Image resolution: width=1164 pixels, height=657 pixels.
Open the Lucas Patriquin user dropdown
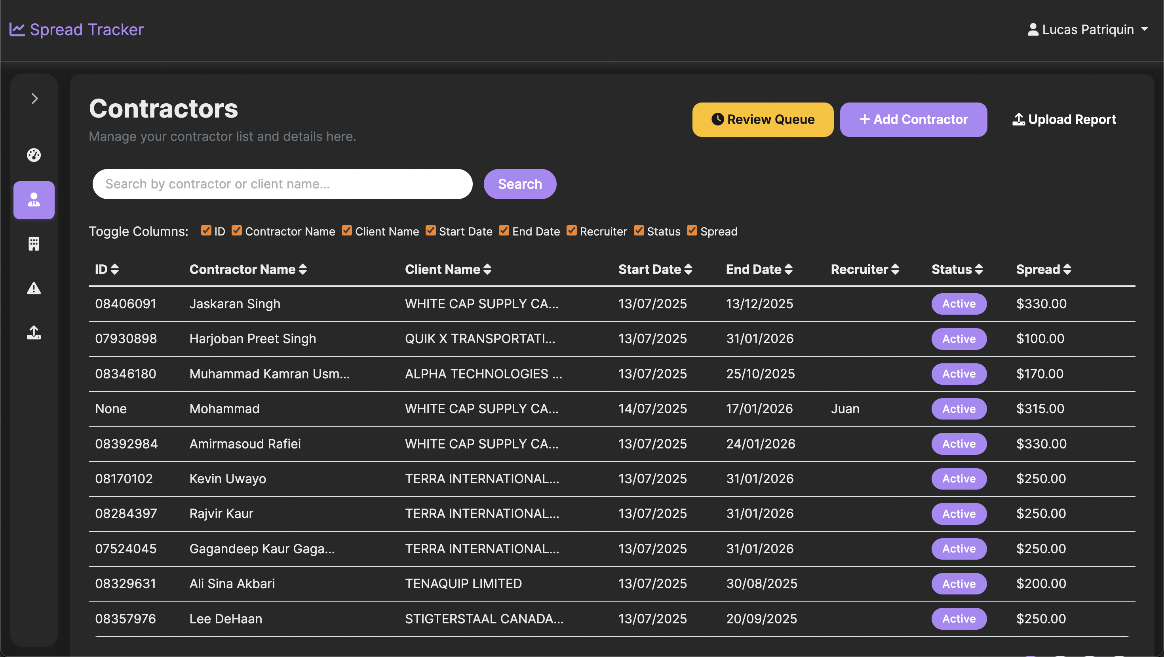pyautogui.click(x=1088, y=29)
